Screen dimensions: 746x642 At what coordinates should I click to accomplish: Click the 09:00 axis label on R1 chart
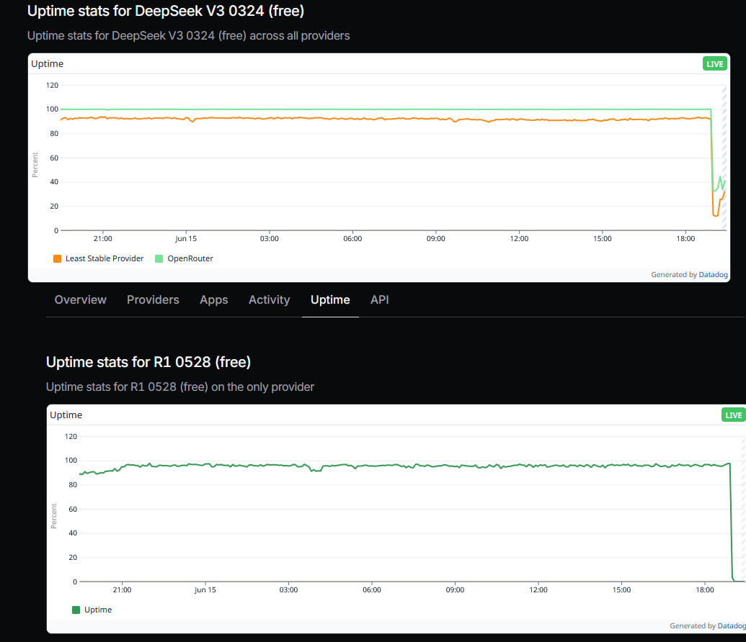tap(455, 589)
